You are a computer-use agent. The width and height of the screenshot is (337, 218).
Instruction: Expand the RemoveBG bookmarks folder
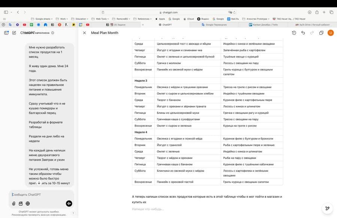pos(121,19)
